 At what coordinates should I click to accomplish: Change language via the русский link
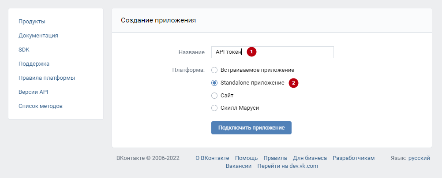[x=419, y=158]
